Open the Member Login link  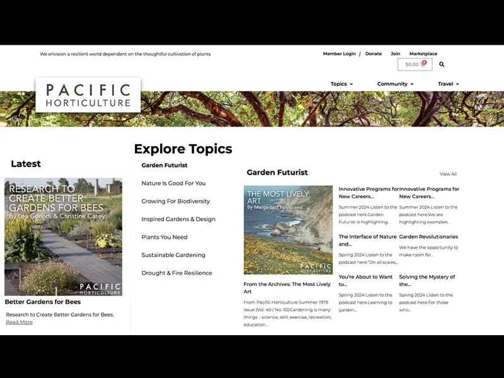339,54
